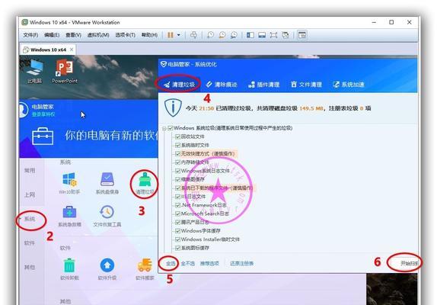Image resolution: width=437 pixels, height=305 pixels.
Task: Click the VMware unity mode icon
Action: (x=285, y=35)
